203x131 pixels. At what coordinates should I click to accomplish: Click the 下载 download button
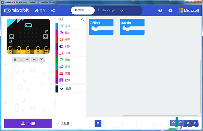(x=28, y=123)
